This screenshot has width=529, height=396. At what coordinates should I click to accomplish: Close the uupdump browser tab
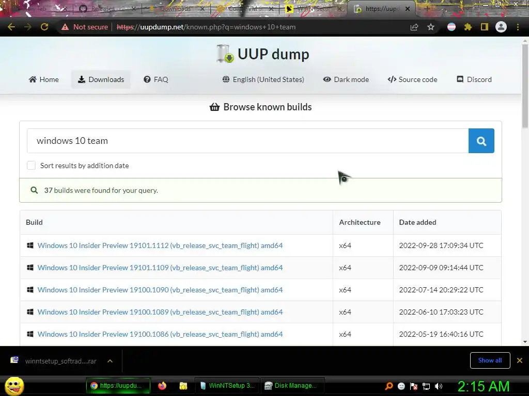tap(408, 9)
